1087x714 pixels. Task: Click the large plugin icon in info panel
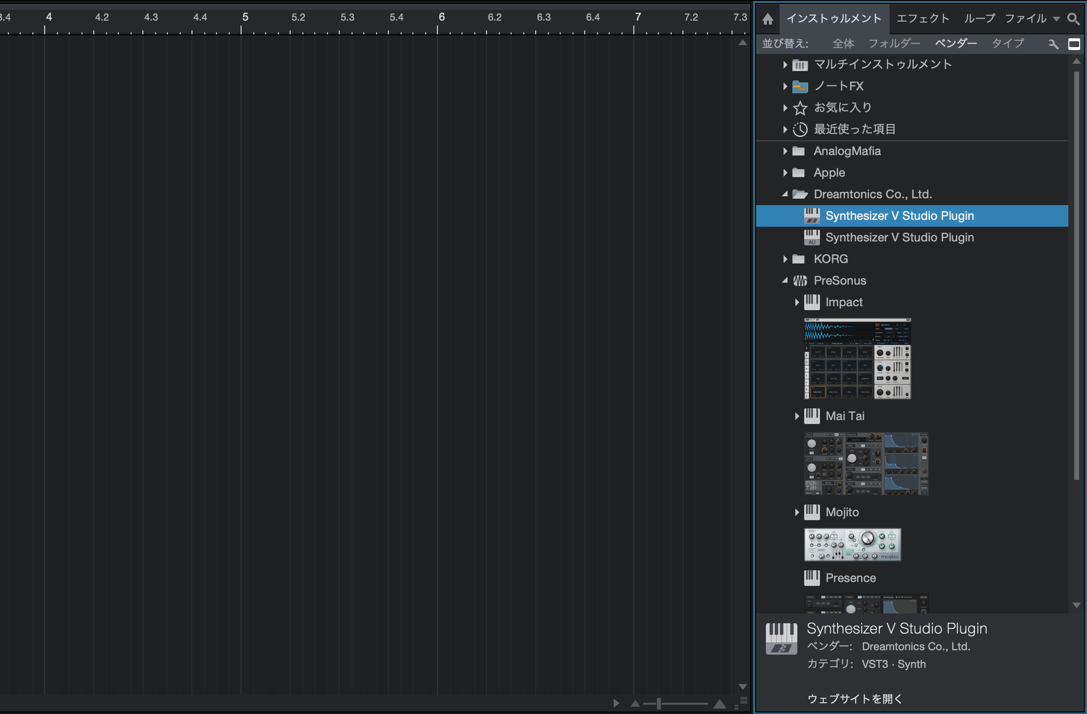pos(782,638)
